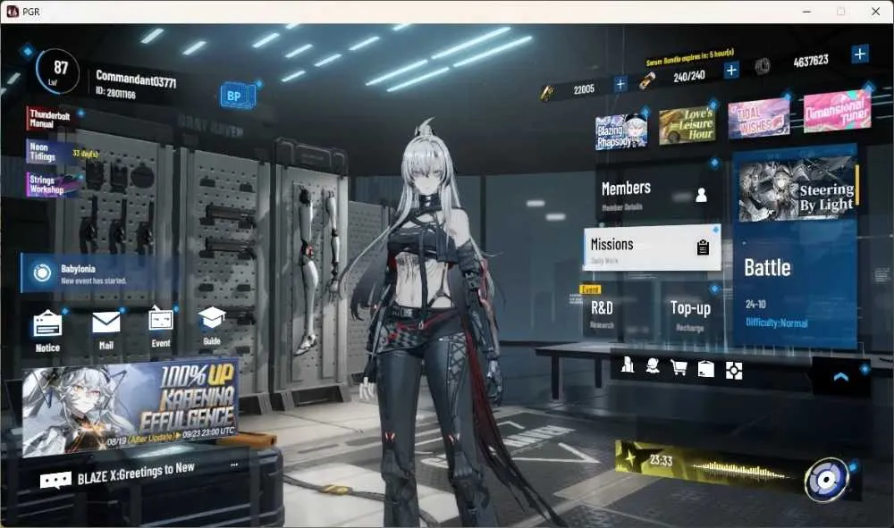Open the Top-up Recharge menu
The width and height of the screenshot is (894, 528).
coord(690,314)
